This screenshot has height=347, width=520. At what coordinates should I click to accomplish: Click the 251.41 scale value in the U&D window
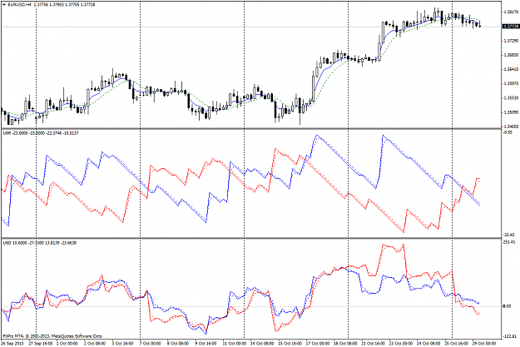coord(509,242)
